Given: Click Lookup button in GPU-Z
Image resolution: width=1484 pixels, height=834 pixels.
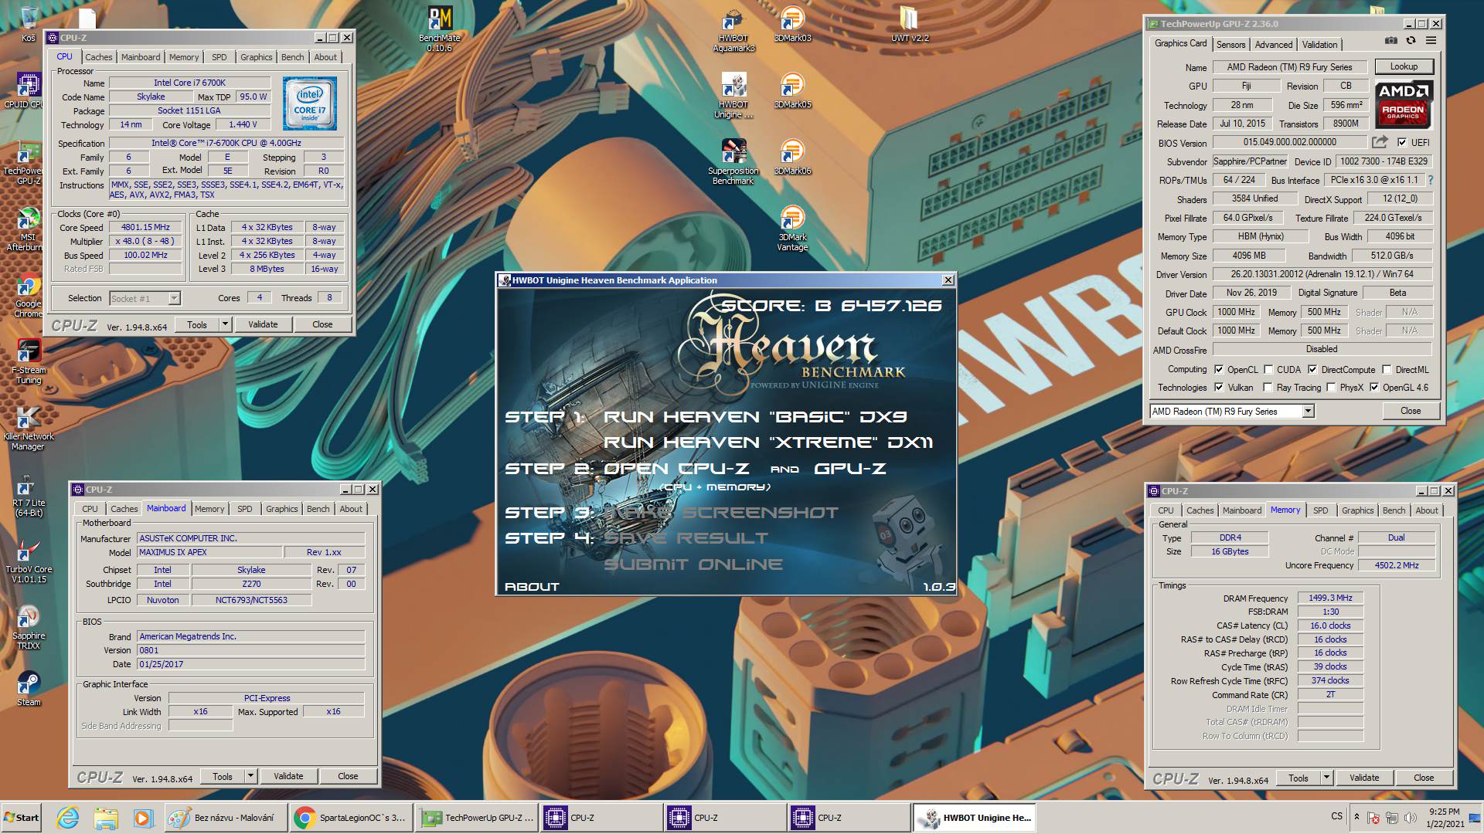Looking at the screenshot, I should click(1404, 66).
